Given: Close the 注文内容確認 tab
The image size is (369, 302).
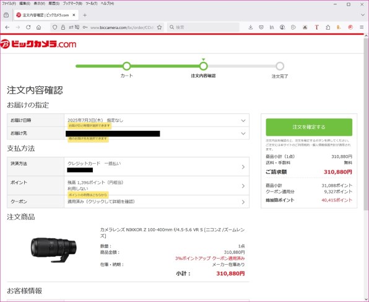Looking at the screenshot, I should 74,15.
